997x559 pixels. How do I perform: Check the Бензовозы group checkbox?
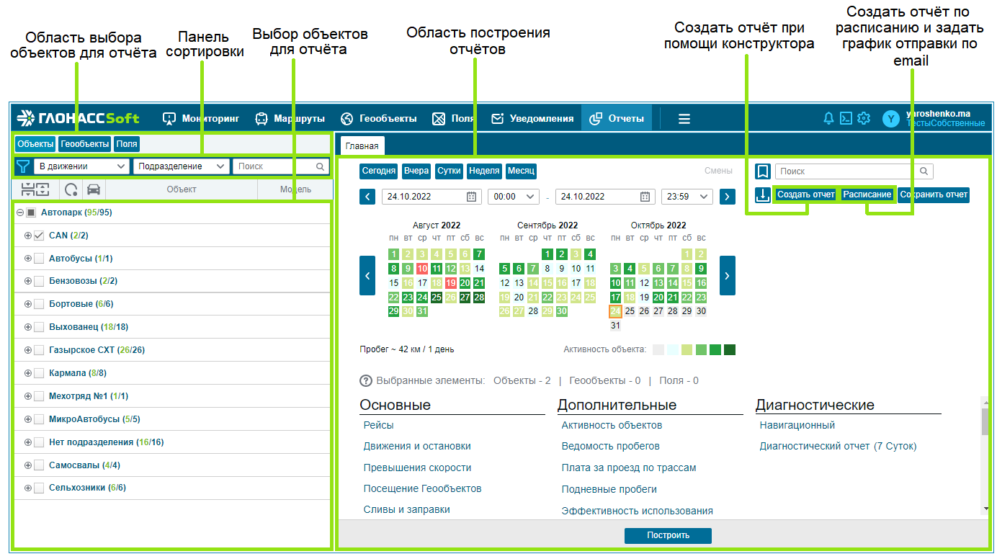tap(39, 281)
